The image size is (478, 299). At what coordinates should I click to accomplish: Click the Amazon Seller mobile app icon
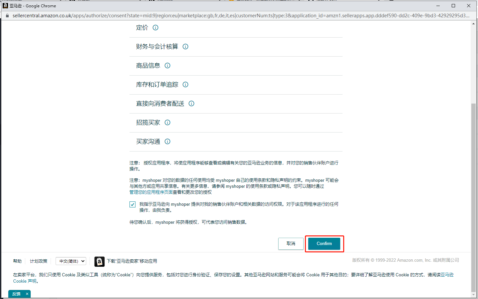pyautogui.click(x=99, y=261)
